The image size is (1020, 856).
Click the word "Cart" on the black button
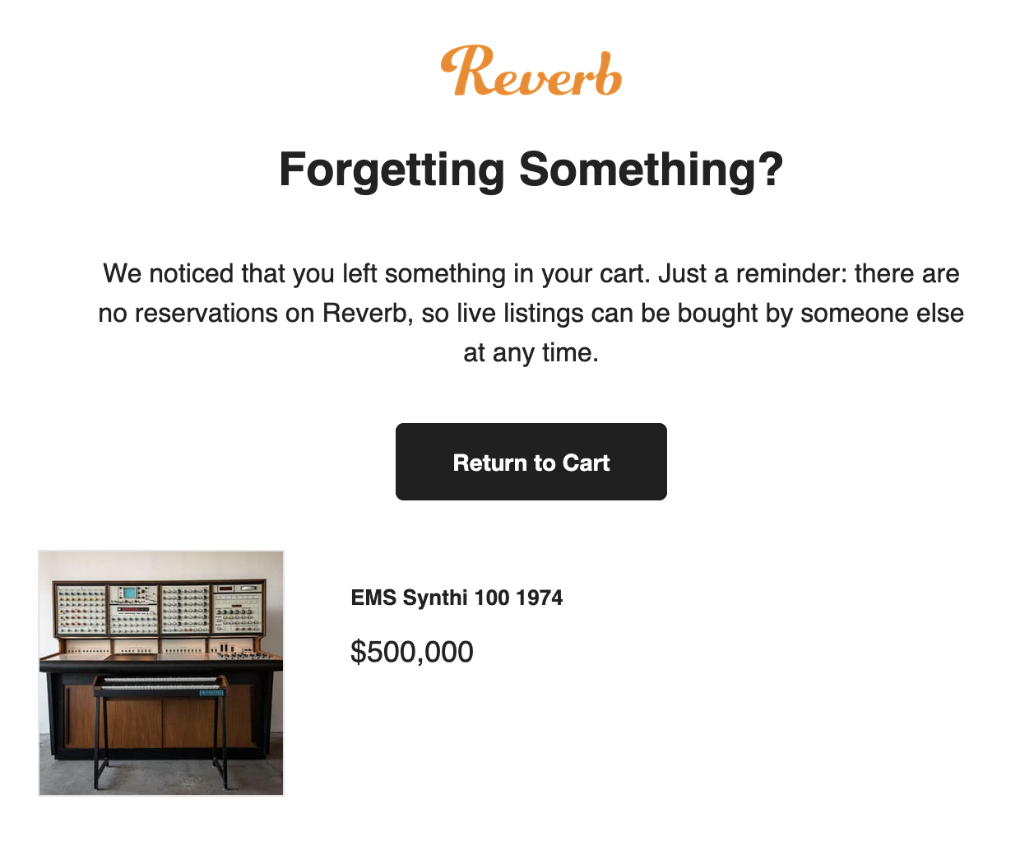tap(586, 463)
